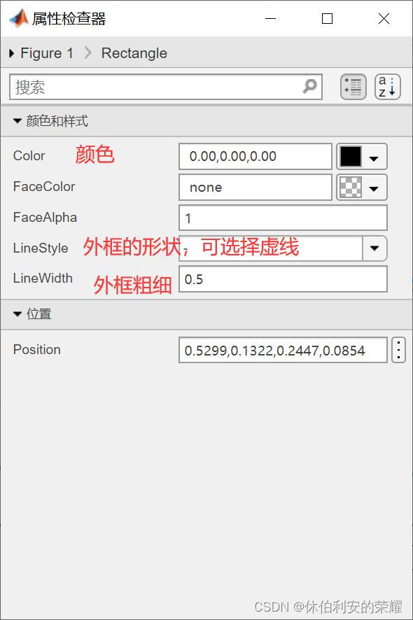Click the MATLAB logo in title bar
Screen dimensions: 413x620
[x=19, y=18]
